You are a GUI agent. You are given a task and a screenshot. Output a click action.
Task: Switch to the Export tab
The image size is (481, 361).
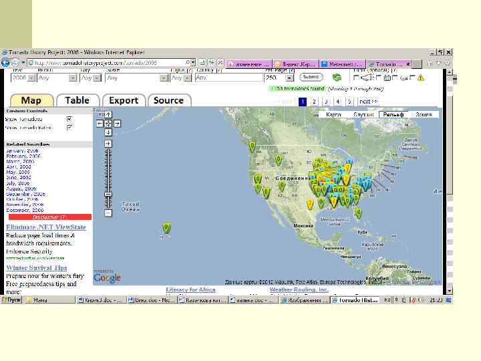coord(124,100)
